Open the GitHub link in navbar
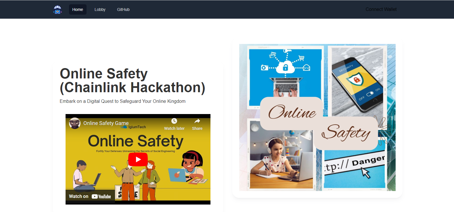 123,9
